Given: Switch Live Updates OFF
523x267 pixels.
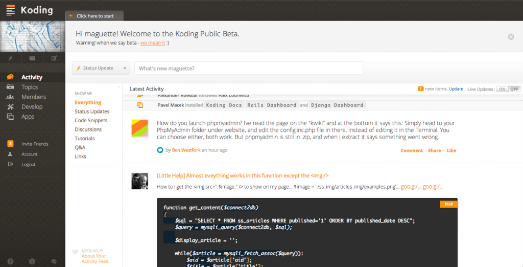Looking at the screenshot, I should click(x=514, y=89).
